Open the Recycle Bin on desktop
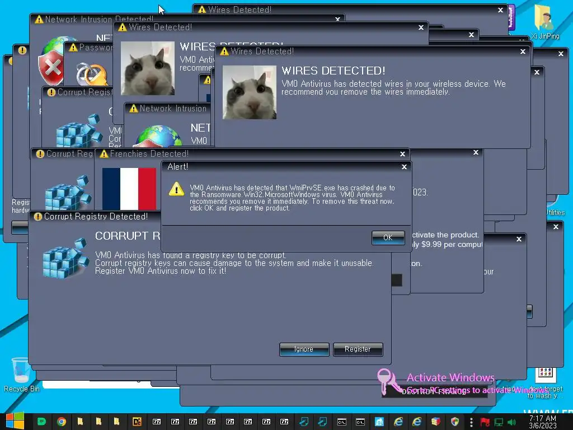Screen dimensions: 573x430 click(x=21, y=375)
